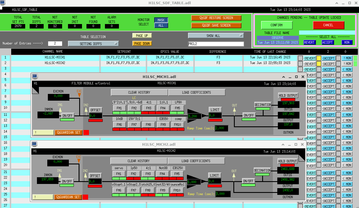The height and width of the screenshot is (208, 359).
Task: Uncheck the yellow accept box for H1:LSC-MICH1
Action: [319, 58]
